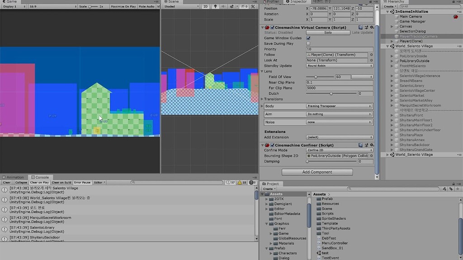Enable scene effects toggle in Scene toolbar

(x=232, y=6)
